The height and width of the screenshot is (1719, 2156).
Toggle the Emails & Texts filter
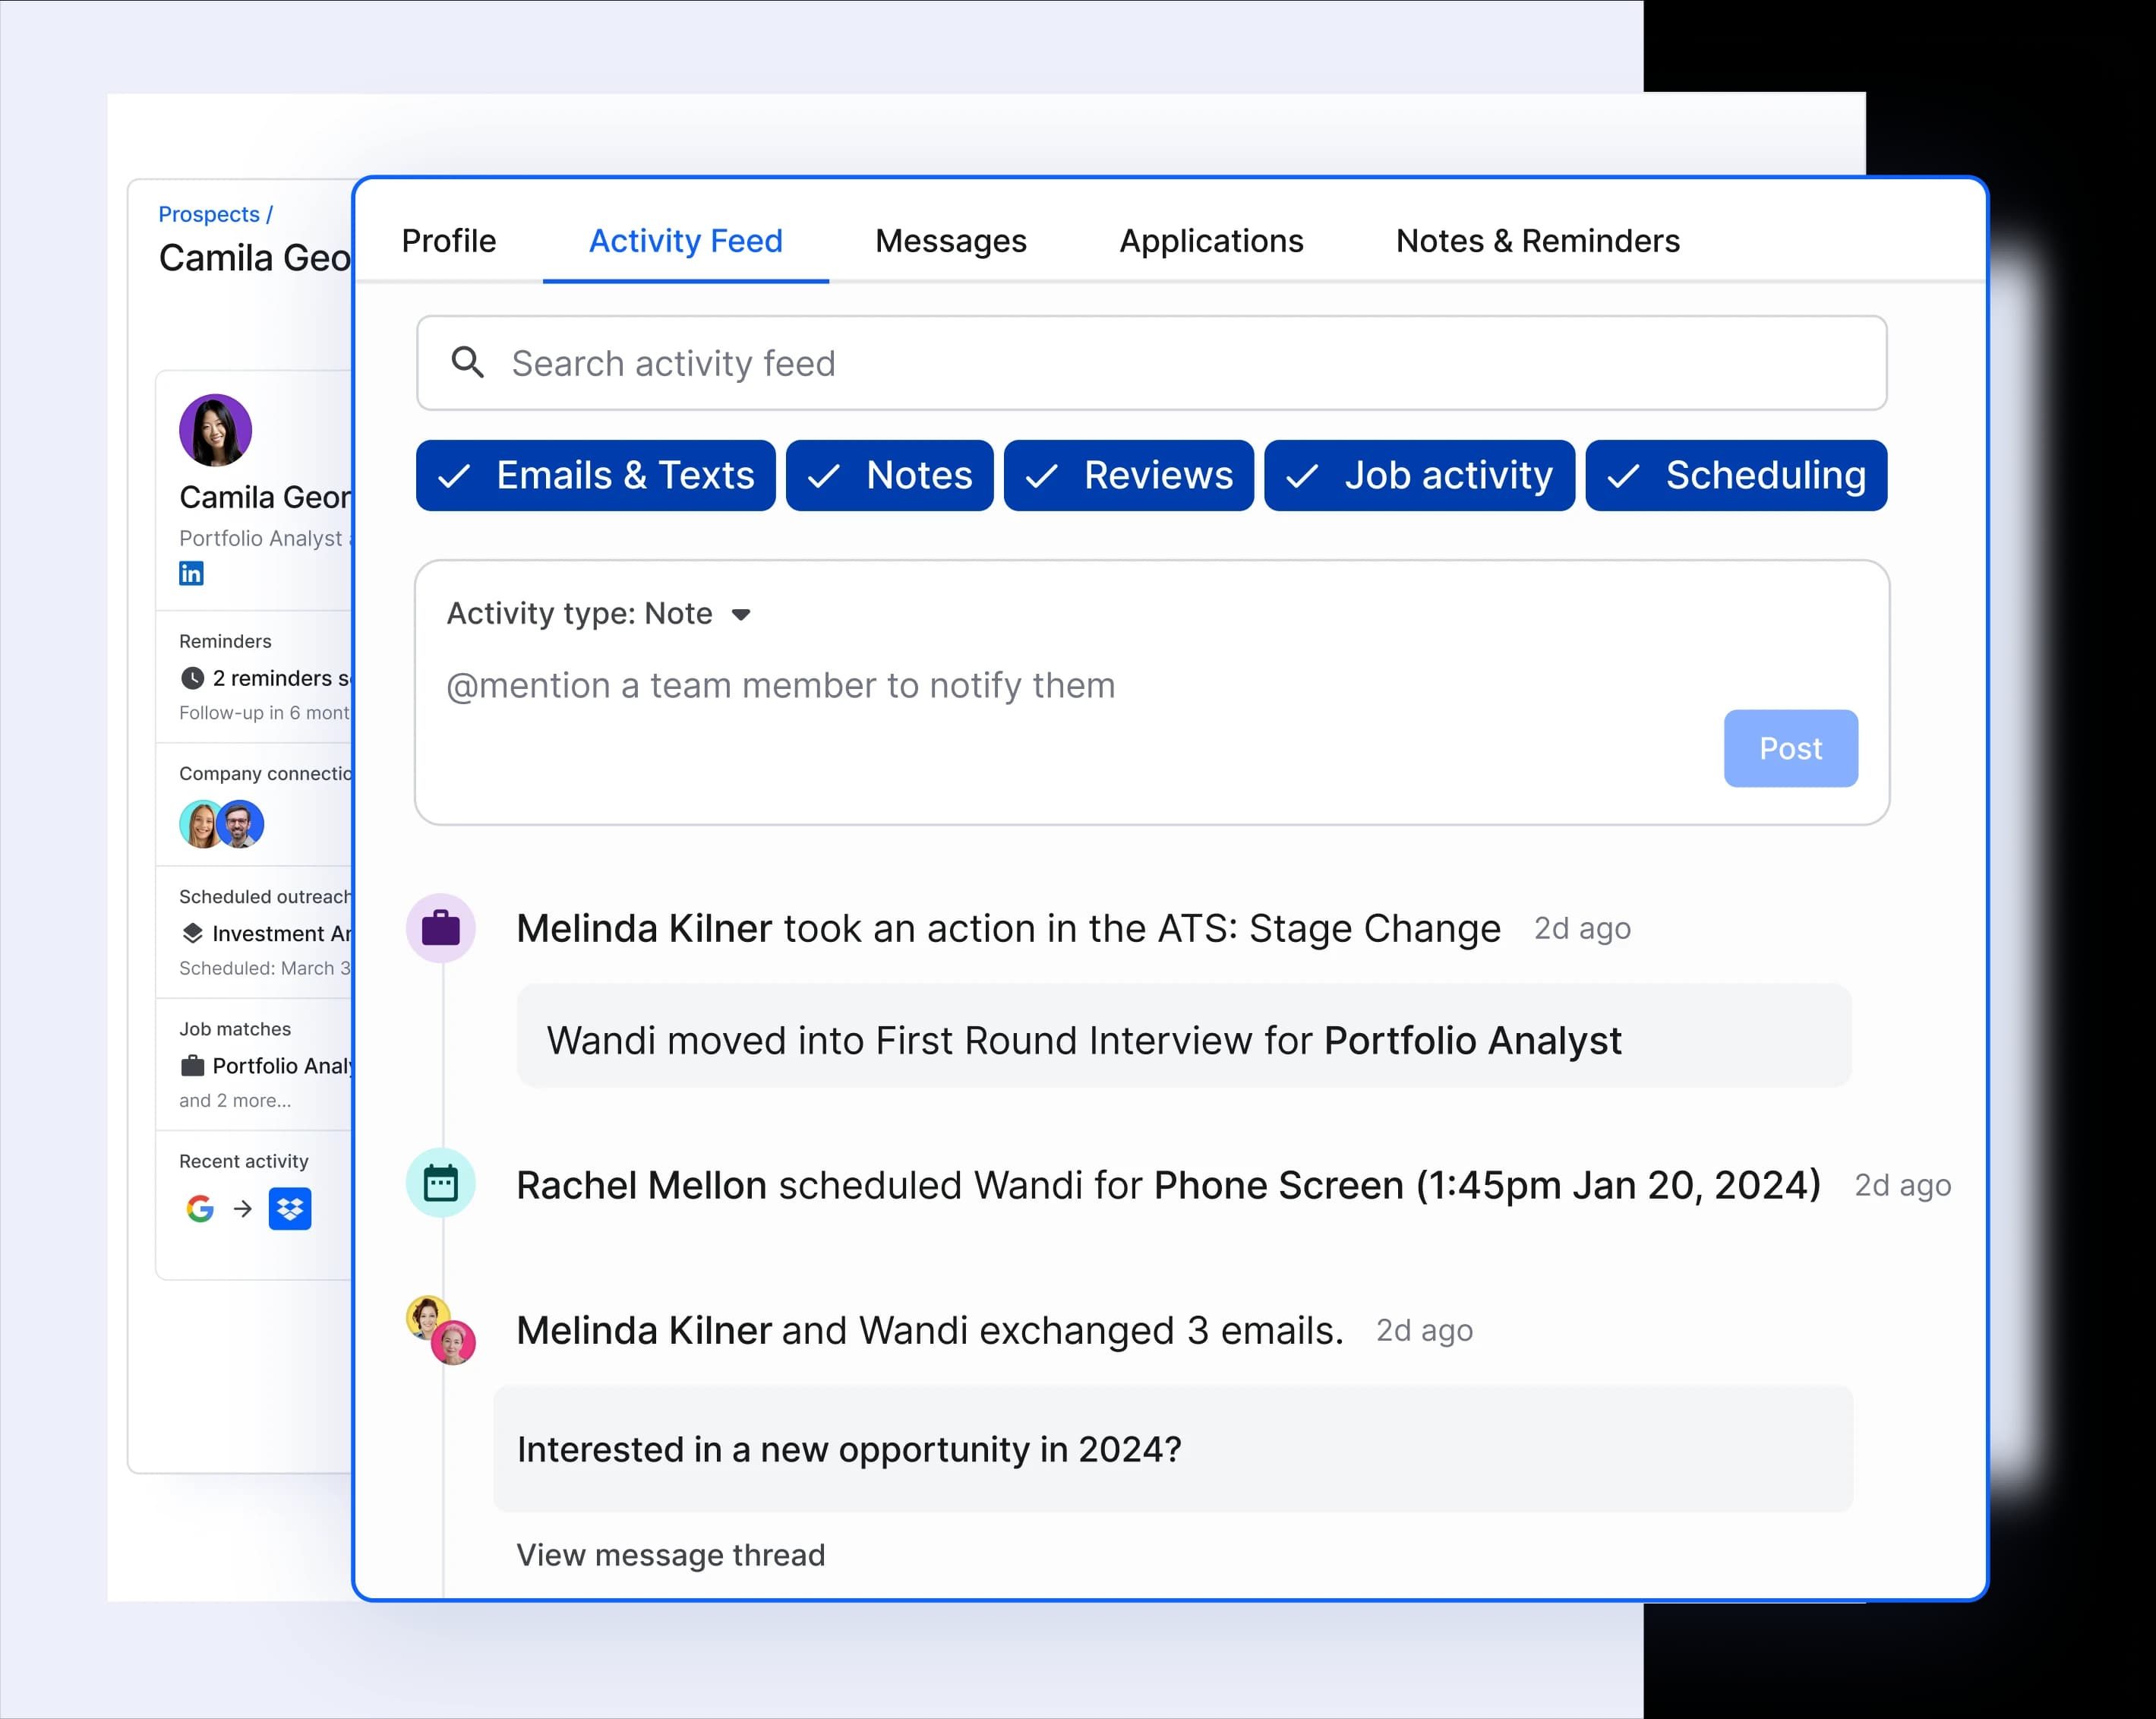click(595, 475)
